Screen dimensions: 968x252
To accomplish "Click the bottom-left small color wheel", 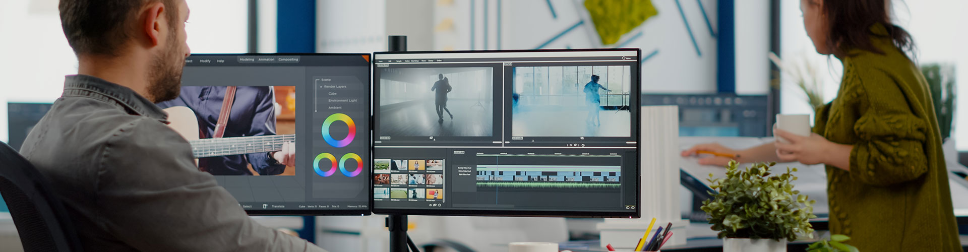I will click(x=325, y=165).
